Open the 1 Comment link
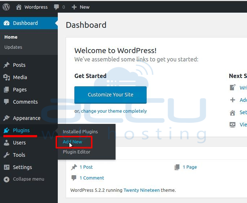Screen dimensions: 247x203 tap(92, 178)
